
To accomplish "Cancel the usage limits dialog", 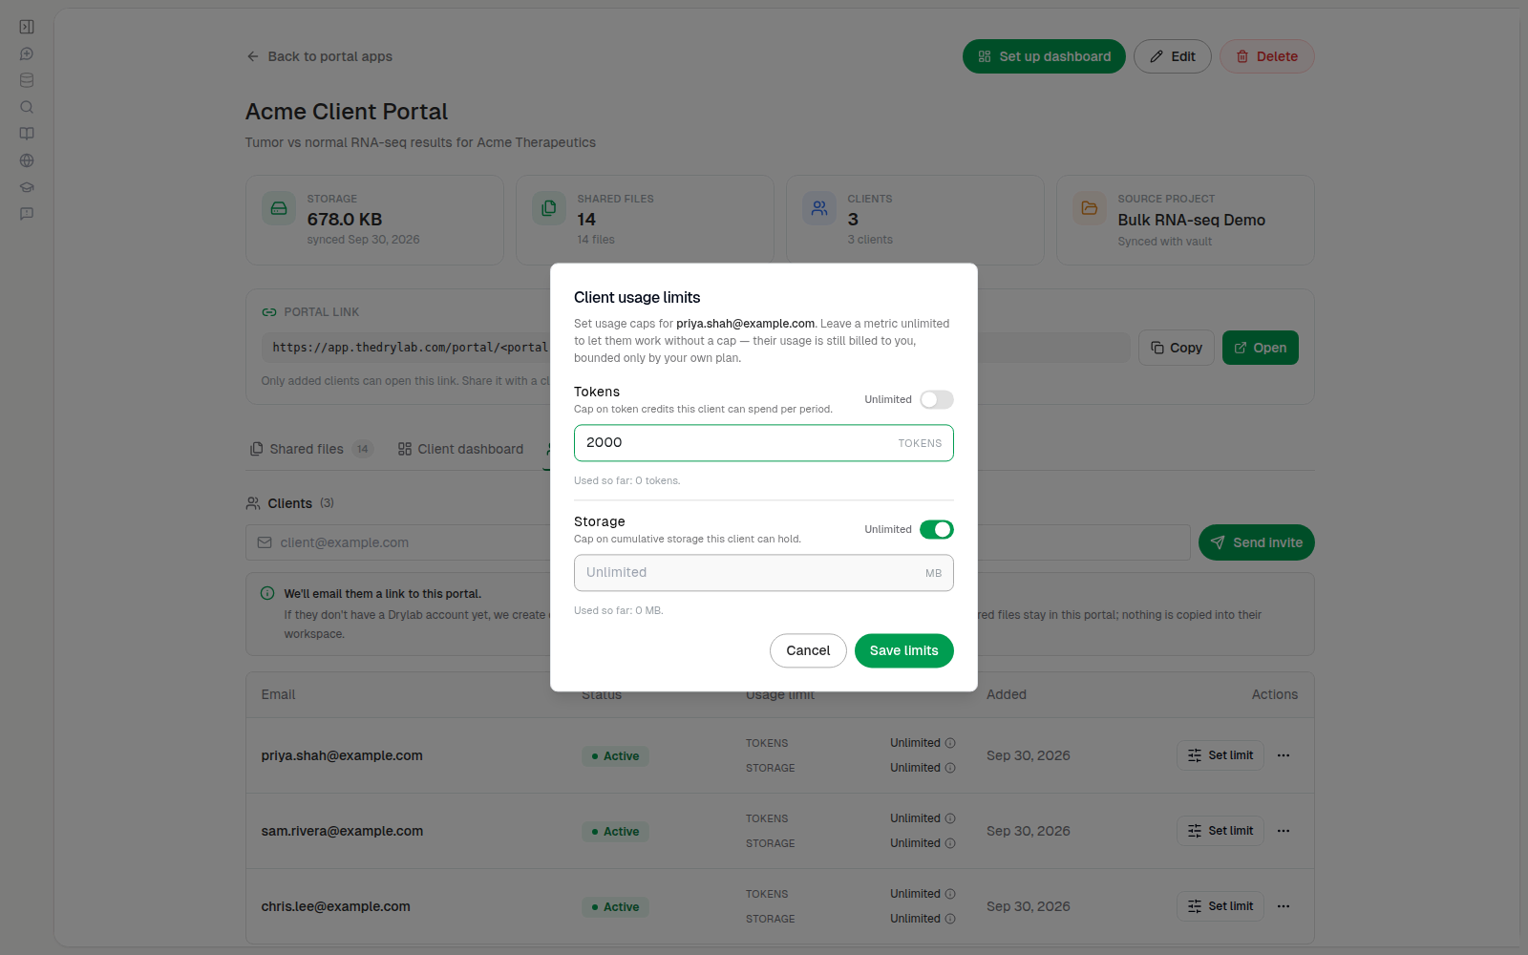I will coord(808,650).
